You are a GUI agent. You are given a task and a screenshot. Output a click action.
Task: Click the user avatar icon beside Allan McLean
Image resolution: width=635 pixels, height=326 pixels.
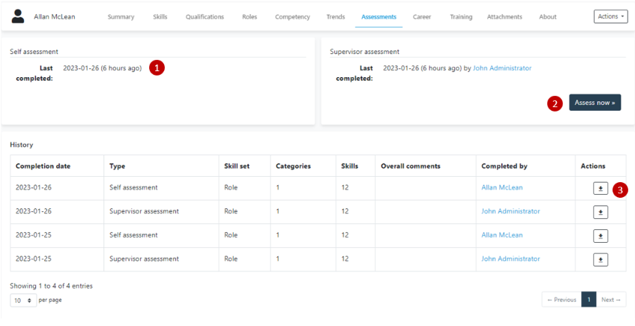[18, 16]
